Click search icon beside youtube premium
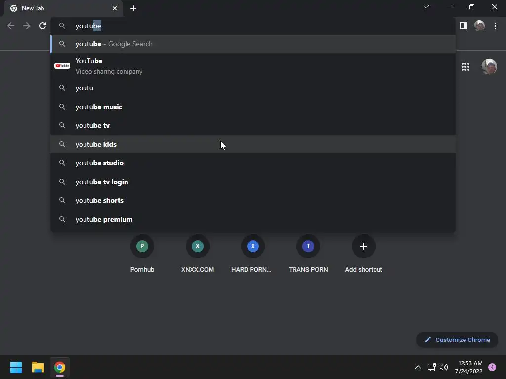This screenshot has width=506, height=379. pyautogui.click(x=62, y=219)
